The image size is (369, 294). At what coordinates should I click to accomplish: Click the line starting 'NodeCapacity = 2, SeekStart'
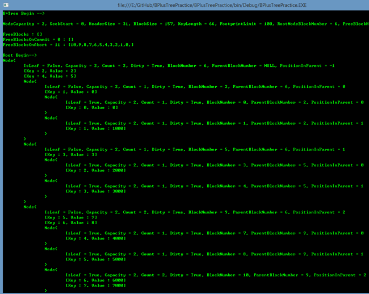pos(186,24)
